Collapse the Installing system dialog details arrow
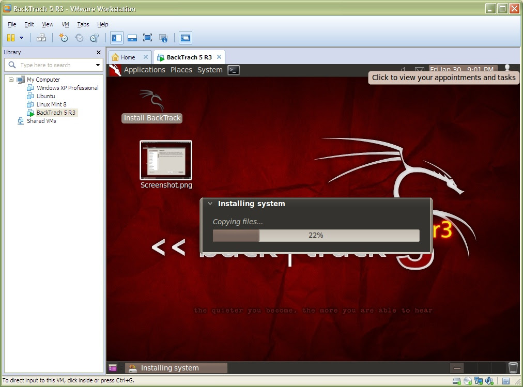 [210, 204]
